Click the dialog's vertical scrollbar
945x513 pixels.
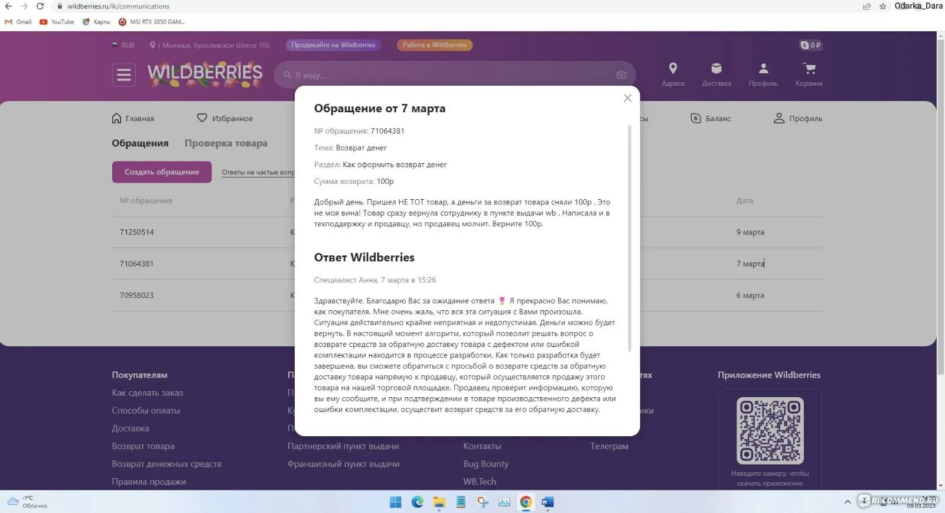pyautogui.click(x=630, y=238)
